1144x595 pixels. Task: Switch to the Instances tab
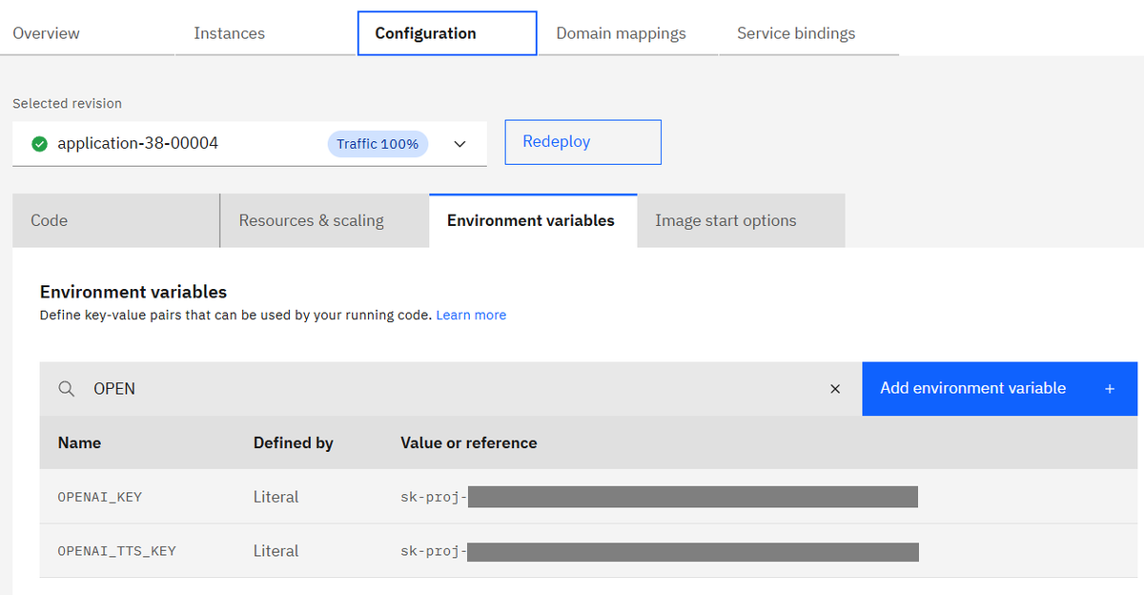tap(229, 32)
